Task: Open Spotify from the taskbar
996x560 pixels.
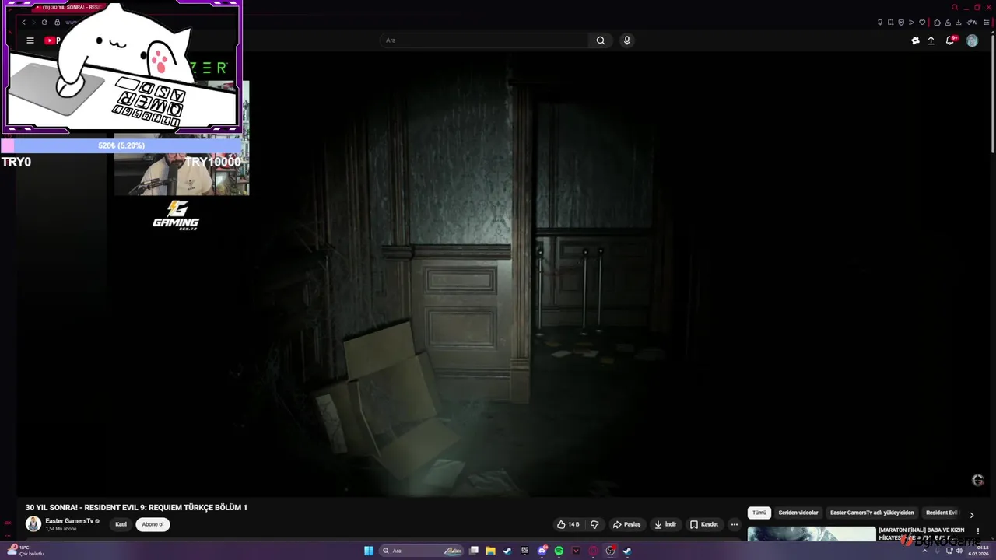Action: (559, 551)
